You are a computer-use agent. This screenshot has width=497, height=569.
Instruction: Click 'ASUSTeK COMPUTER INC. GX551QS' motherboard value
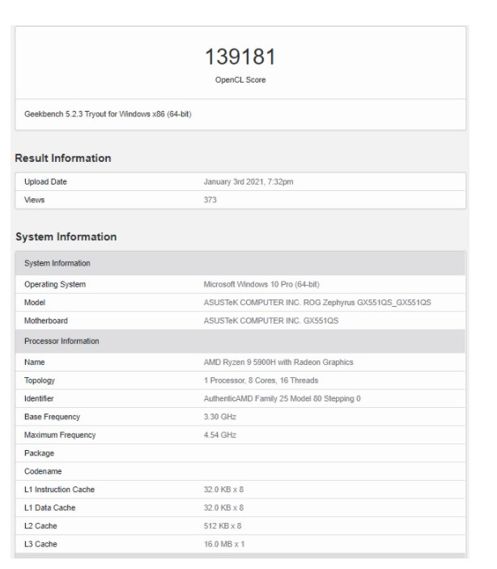[x=271, y=321]
